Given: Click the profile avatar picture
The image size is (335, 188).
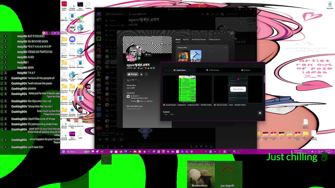Looking at the screenshot, I should tap(133, 54).
